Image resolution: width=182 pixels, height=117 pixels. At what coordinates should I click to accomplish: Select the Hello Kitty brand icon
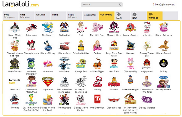tap(147, 27)
